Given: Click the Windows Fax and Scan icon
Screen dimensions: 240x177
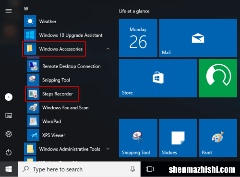Looking at the screenshot, I should pos(33,107).
